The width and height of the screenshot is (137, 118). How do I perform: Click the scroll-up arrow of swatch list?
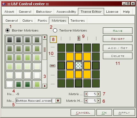(45, 37)
